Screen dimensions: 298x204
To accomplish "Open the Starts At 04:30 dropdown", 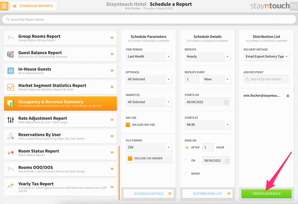I will point(208,125).
